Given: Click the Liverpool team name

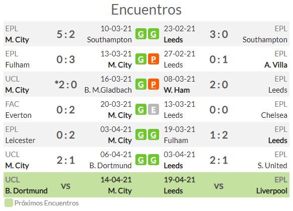Looking at the screenshot, I should [272, 191].
